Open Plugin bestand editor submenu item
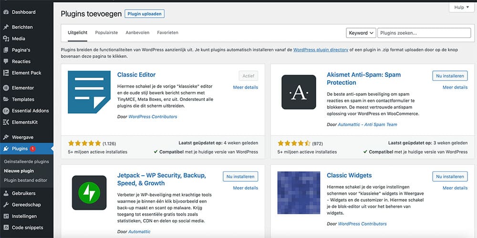The height and width of the screenshot is (238, 477). (26, 180)
